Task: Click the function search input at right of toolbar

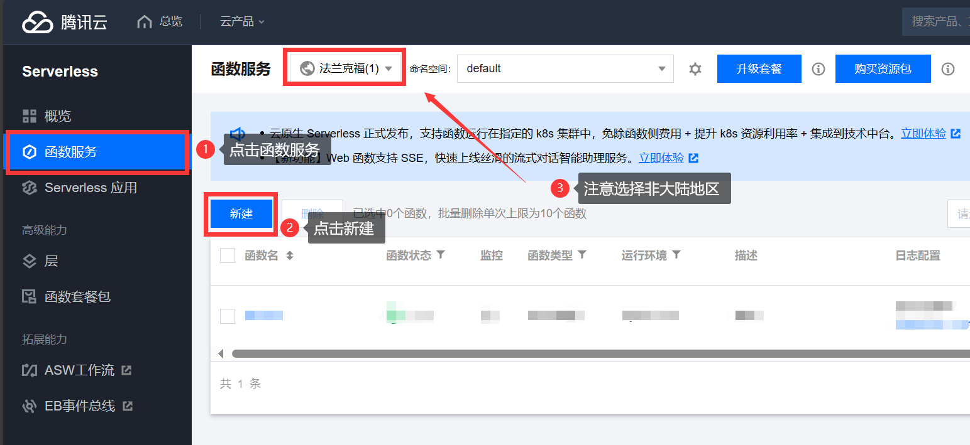Action: 959,214
